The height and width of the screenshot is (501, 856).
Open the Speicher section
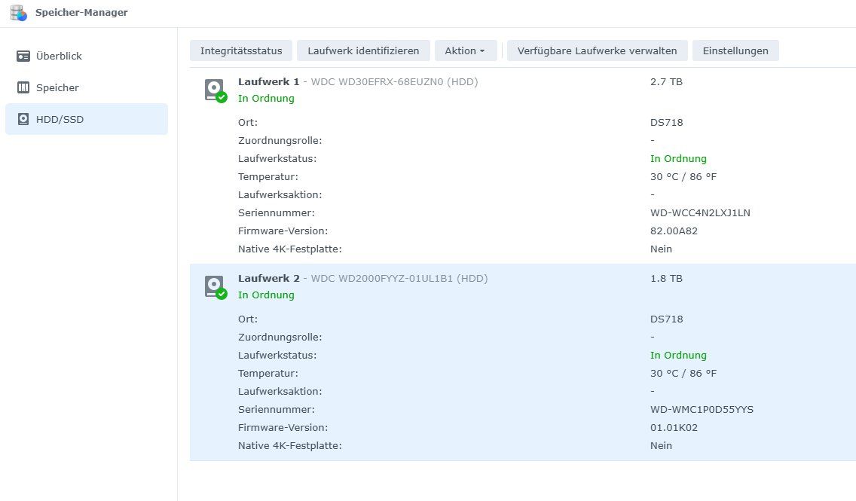click(87, 87)
